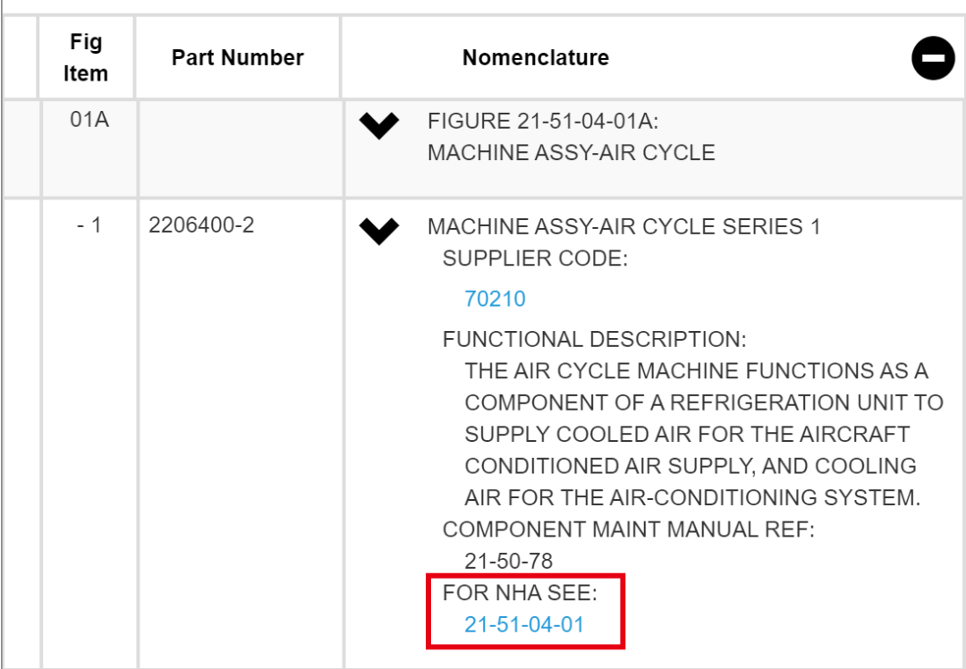The height and width of the screenshot is (669, 966).
Task: Click the SUPPLIER CODE label
Action: point(535,258)
